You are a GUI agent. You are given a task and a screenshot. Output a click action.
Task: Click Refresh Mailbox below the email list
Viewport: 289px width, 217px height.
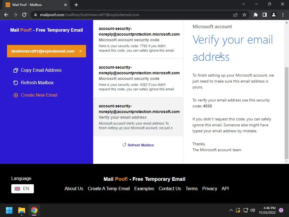pos(141,145)
